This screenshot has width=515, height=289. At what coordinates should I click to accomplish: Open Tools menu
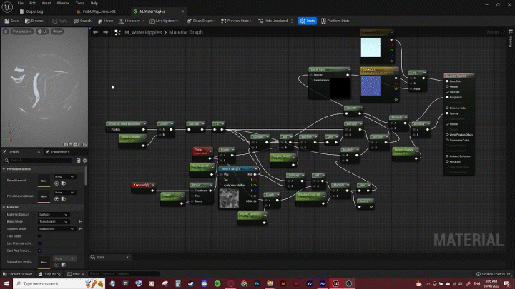point(80,3)
